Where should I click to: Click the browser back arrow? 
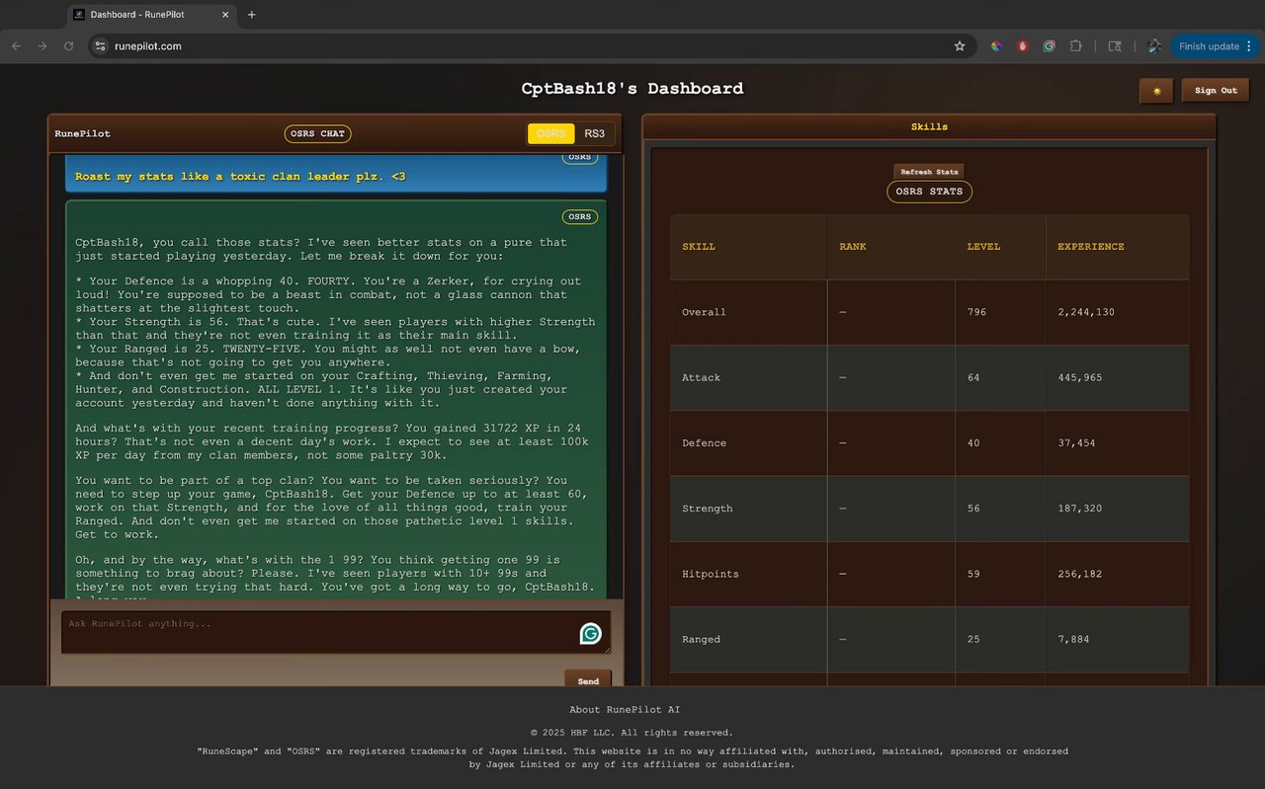[x=16, y=46]
